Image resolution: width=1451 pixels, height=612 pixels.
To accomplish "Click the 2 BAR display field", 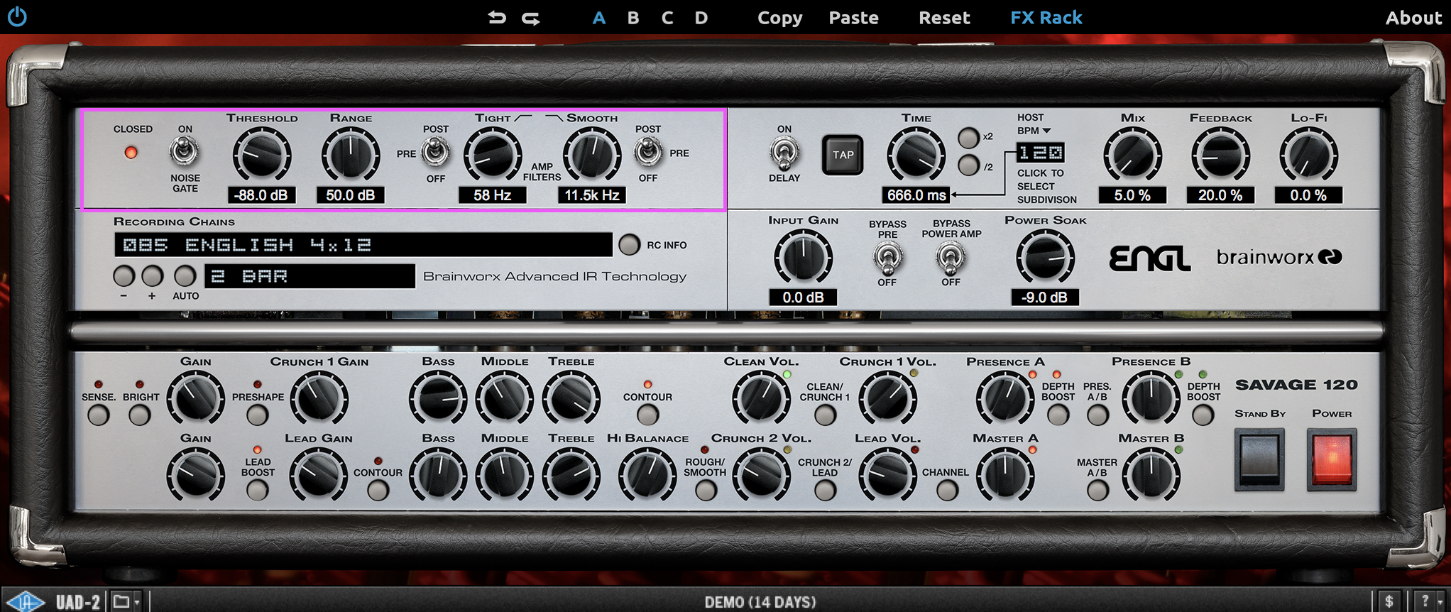I will pyautogui.click(x=310, y=276).
